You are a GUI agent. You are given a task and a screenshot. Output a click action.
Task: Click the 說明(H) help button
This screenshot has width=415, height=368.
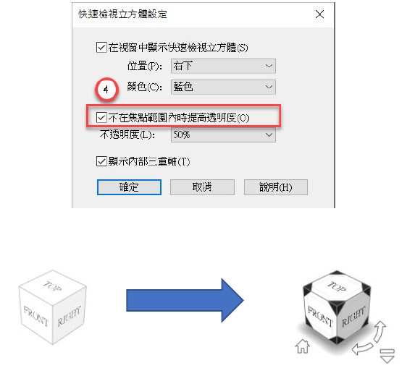(276, 187)
